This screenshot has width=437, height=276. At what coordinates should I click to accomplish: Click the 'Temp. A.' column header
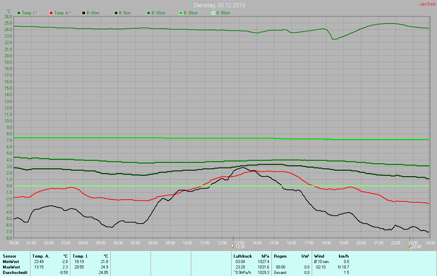click(x=41, y=256)
